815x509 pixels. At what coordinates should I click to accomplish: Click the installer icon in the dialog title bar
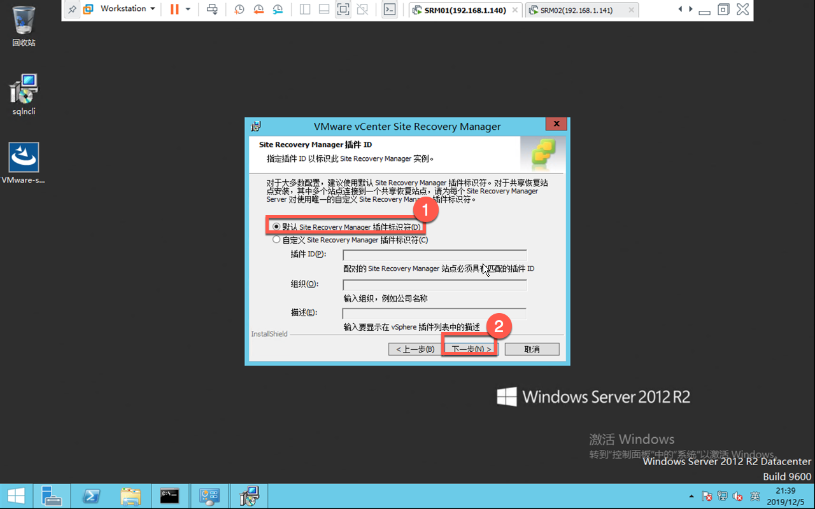point(256,126)
